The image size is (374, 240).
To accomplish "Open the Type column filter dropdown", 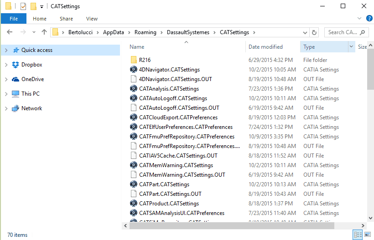I will (x=351, y=46).
